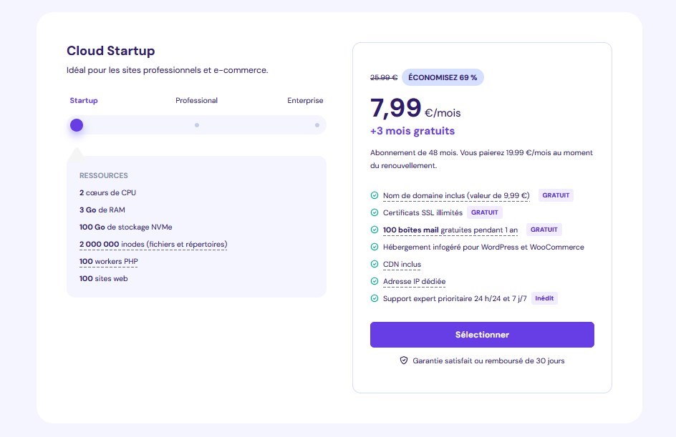This screenshot has height=437, width=676.
Task: Move slider to the Professional dot
Action: pos(197,125)
